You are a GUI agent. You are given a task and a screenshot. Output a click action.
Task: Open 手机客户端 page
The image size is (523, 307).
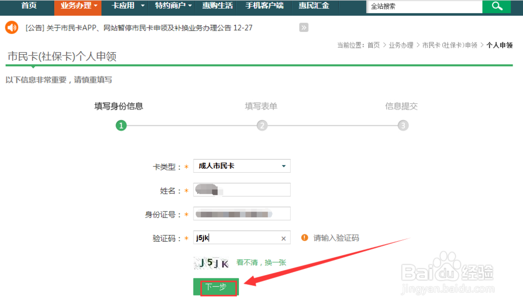point(264,6)
